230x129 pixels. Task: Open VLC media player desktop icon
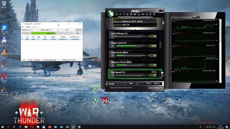[x=4, y=54]
